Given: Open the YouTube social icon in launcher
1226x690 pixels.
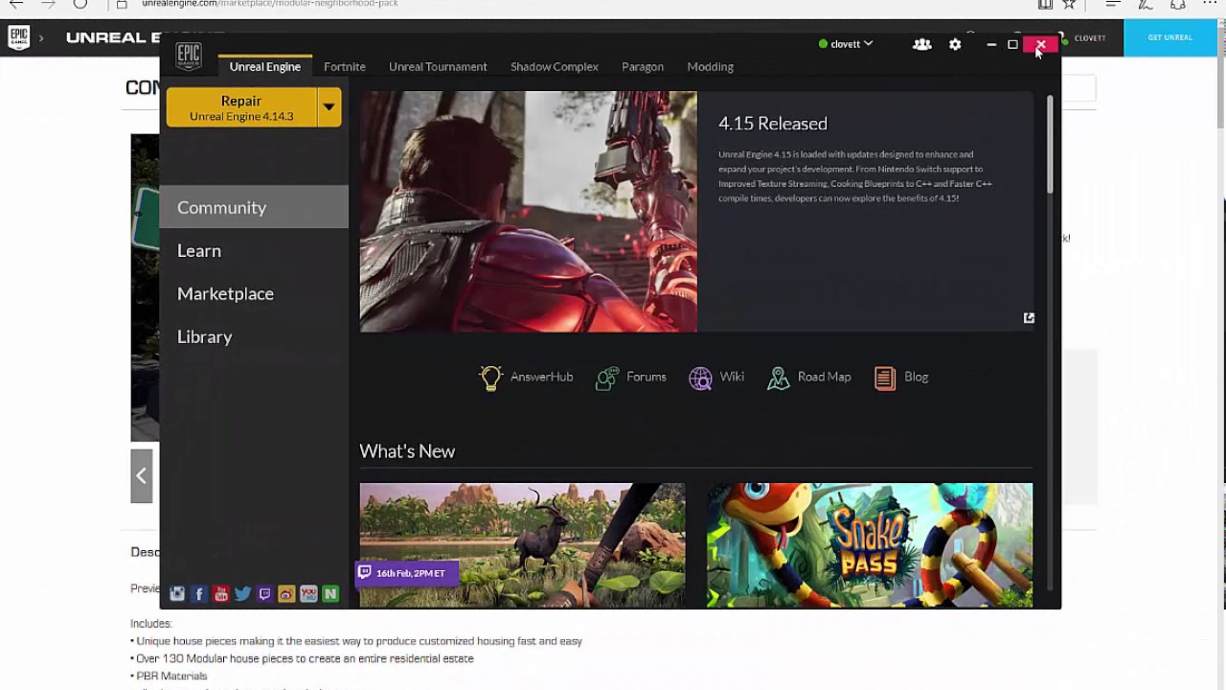Looking at the screenshot, I should [221, 594].
